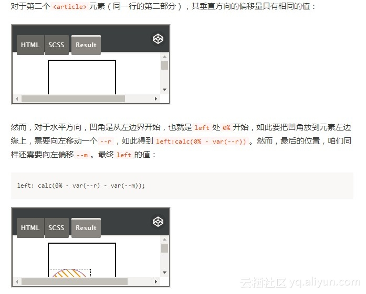Click the inline code 'left:calc(0% - var(--r))'

(201, 141)
